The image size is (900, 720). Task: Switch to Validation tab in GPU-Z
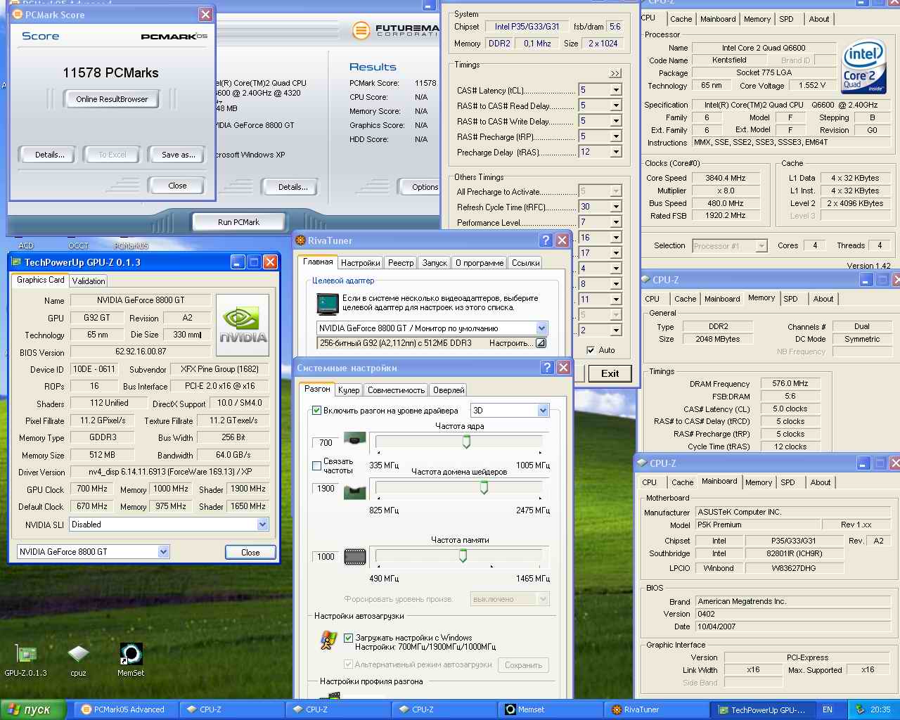[89, 281]
